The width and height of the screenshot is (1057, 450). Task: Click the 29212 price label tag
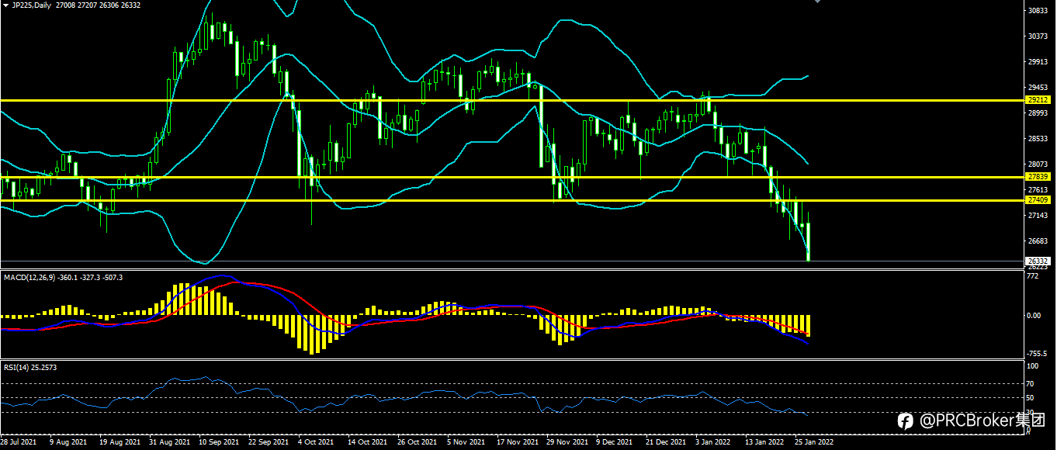[x=1038, y=100]
